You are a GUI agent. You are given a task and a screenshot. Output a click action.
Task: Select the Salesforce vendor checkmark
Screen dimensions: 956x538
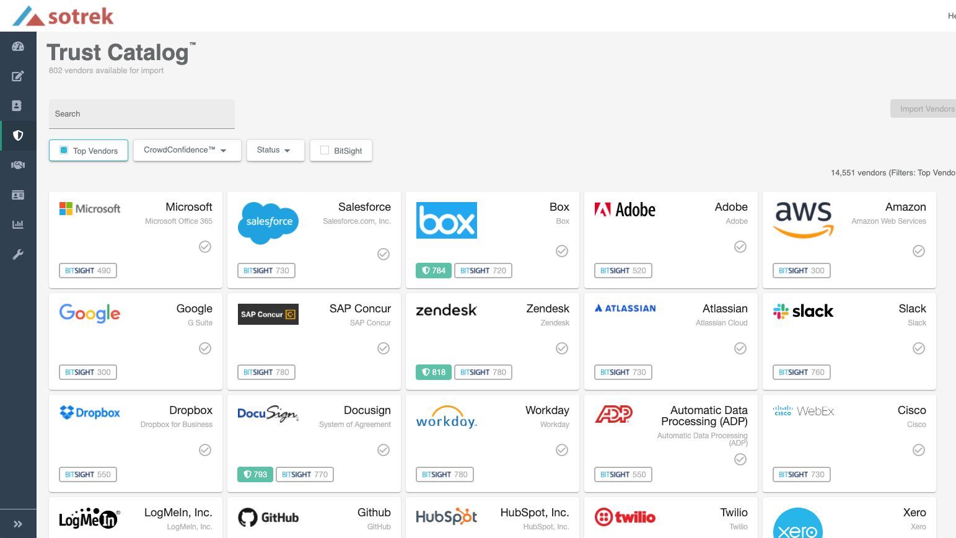click(x=384, y=254)
